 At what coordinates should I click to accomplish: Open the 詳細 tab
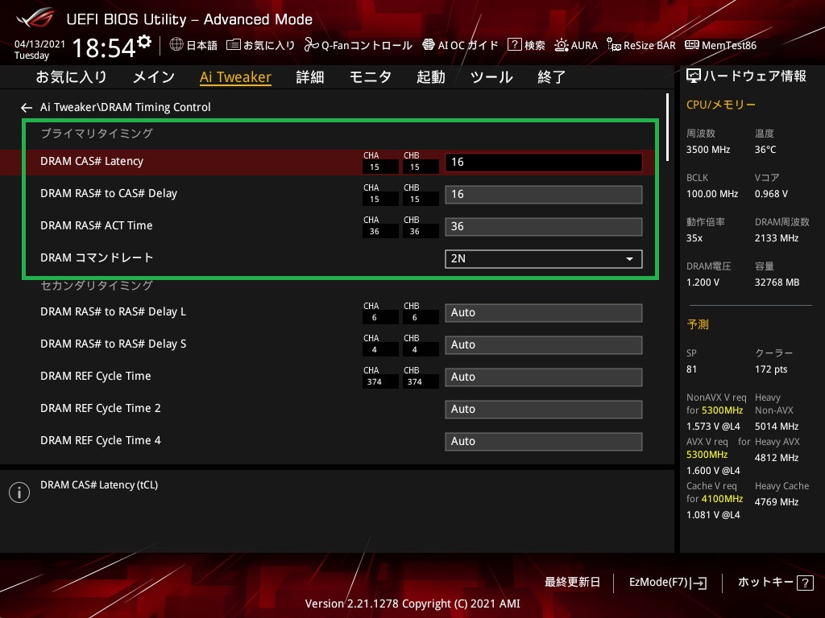310,77
